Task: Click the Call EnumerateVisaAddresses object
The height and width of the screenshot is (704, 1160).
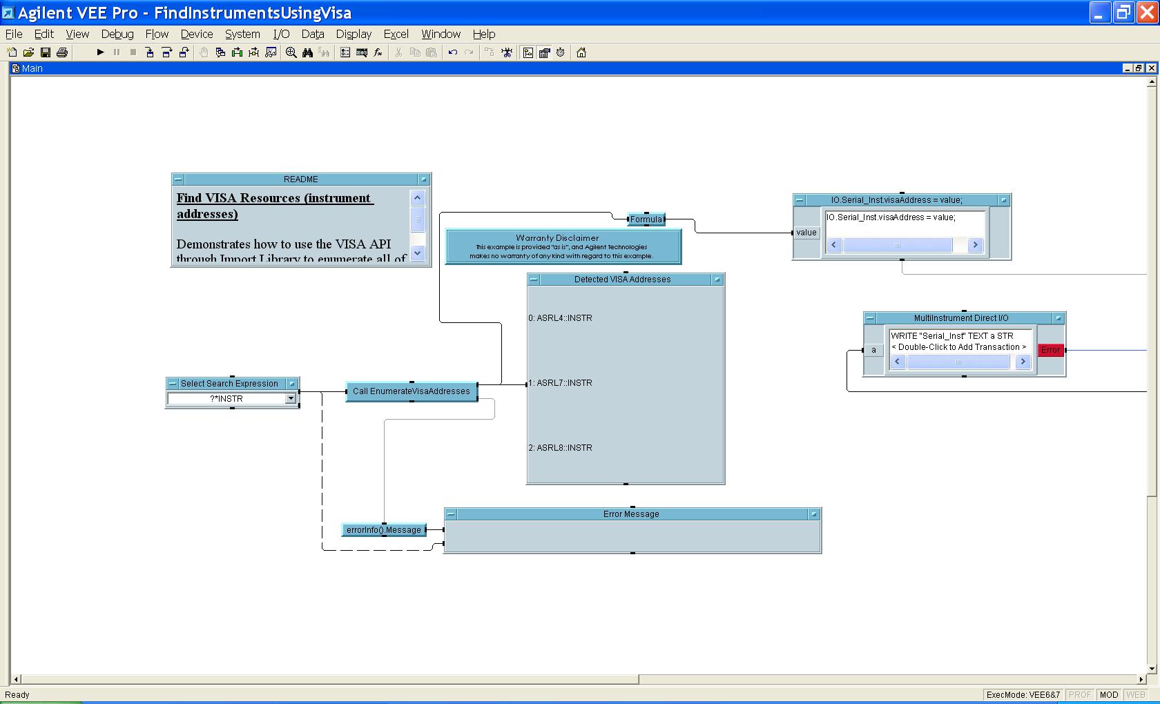Action: click(411, 391)
